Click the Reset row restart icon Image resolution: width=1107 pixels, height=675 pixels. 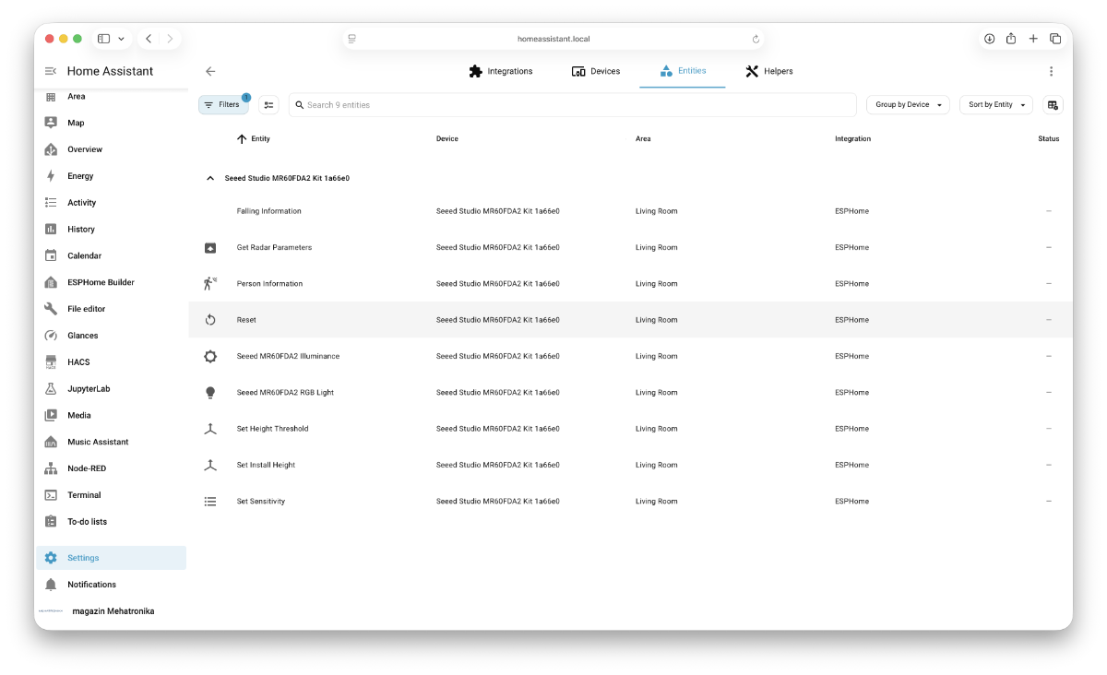[x=210, y=320]
